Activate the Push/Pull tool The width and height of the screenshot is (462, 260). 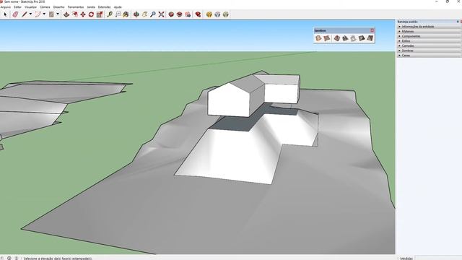66,14
